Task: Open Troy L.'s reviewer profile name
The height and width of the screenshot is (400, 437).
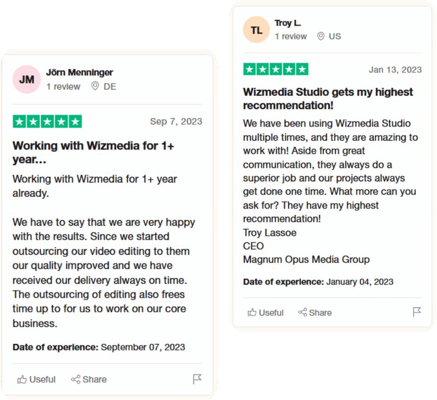Action: (x=287, y=23)
